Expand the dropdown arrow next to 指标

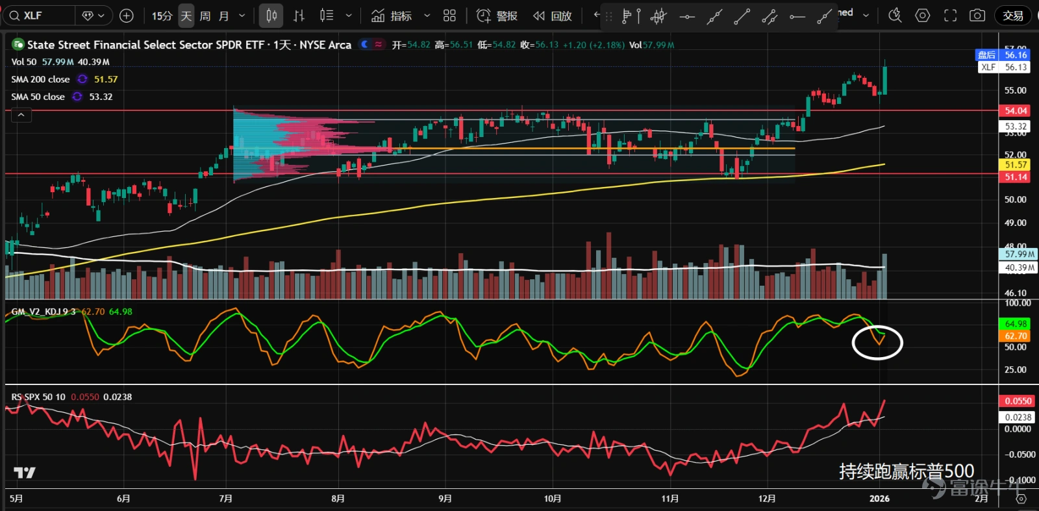(427, 16)
